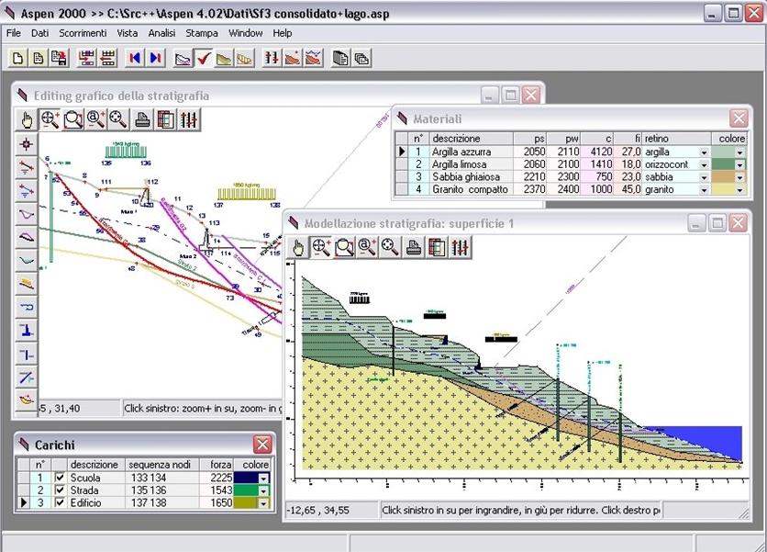Click the new document icon in main toolbar
This screenshot has height=552, width=767.
click(x=18, y=58)
